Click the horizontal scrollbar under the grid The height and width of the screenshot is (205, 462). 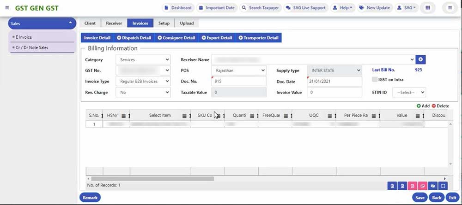152,178
